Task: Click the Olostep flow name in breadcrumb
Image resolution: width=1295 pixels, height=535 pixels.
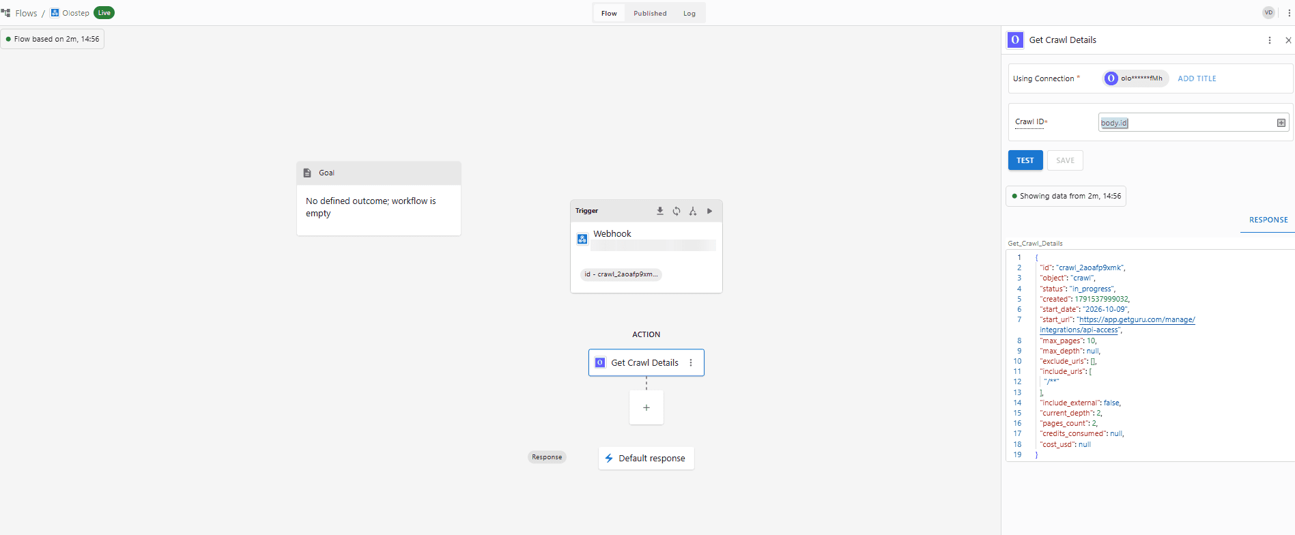Action: (76, 13)
